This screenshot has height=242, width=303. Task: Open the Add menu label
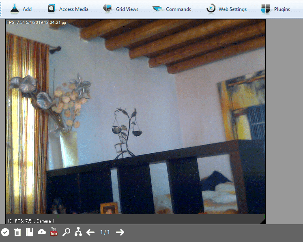27,9
